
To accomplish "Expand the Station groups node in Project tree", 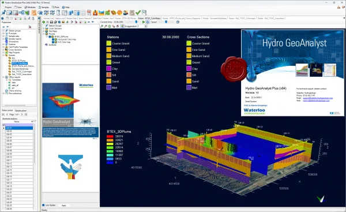I will point(3,31).
